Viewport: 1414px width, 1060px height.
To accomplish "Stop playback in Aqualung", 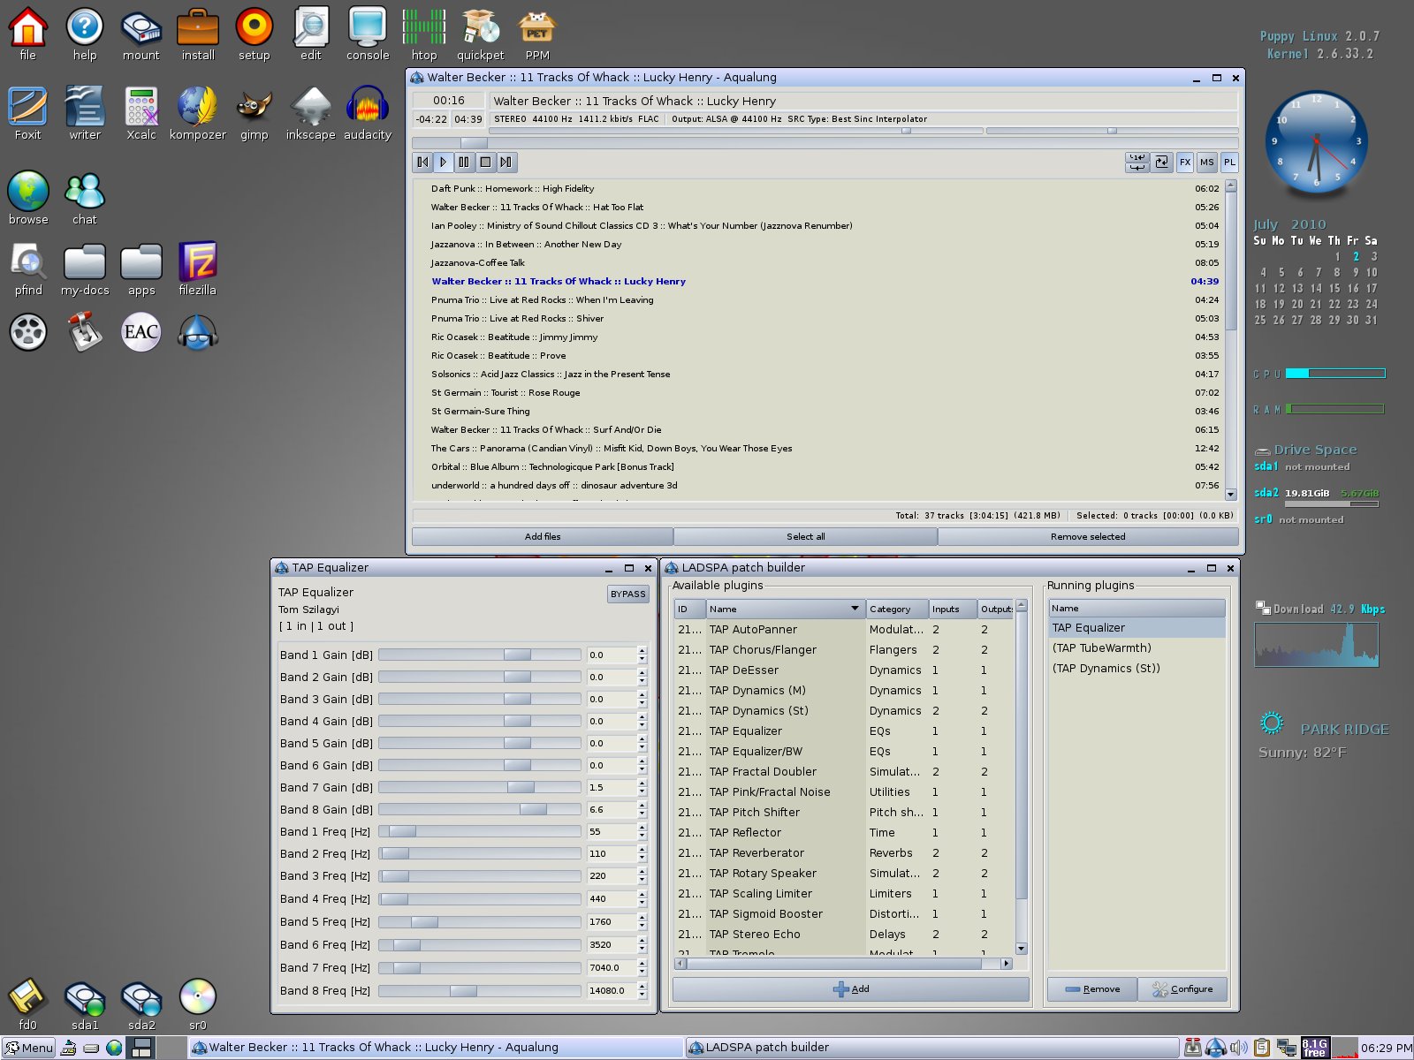I will click(485, 162).
